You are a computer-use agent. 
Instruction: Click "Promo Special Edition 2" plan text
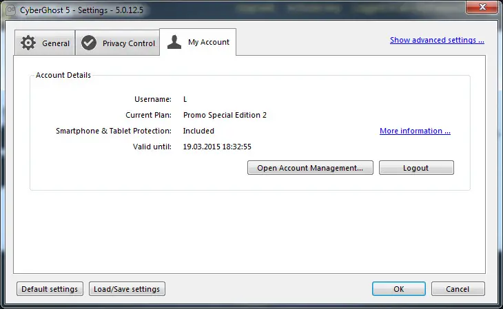click(x=225, y=115)
